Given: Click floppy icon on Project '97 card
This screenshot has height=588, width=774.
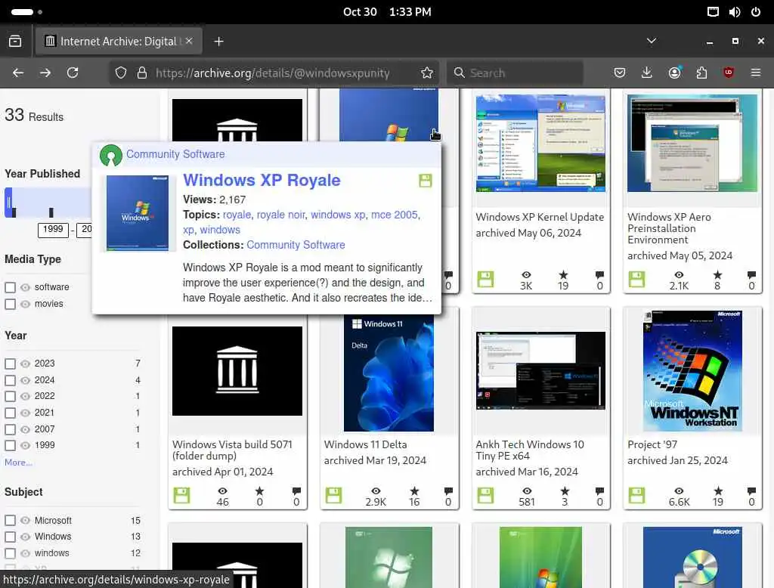Looking at the screenshot, I should [636, 495].
